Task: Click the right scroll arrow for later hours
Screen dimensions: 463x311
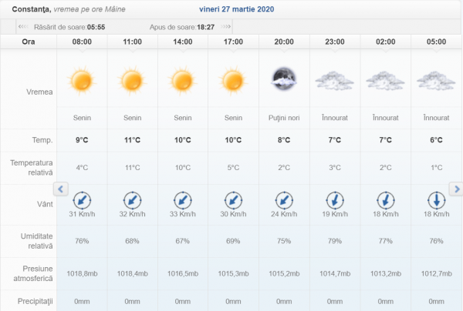Action: (x=455, y=189)
